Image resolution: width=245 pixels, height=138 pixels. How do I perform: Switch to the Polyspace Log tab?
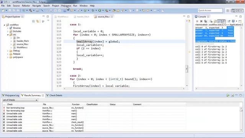[x=11, y=95]
